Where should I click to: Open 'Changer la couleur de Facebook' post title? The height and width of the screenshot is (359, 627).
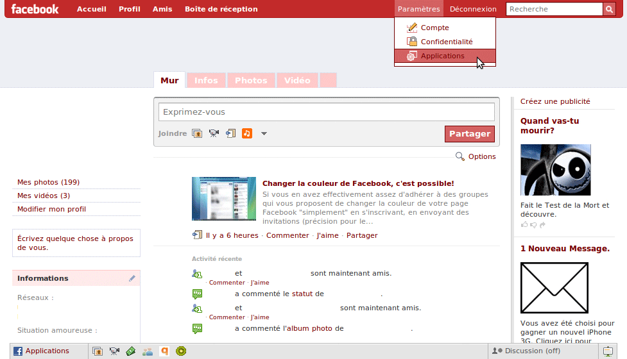pos(358,183)
